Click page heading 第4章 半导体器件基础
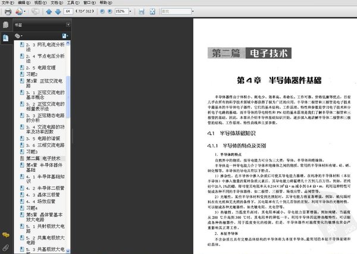The image size is (357, 254). tap(279, 80)
